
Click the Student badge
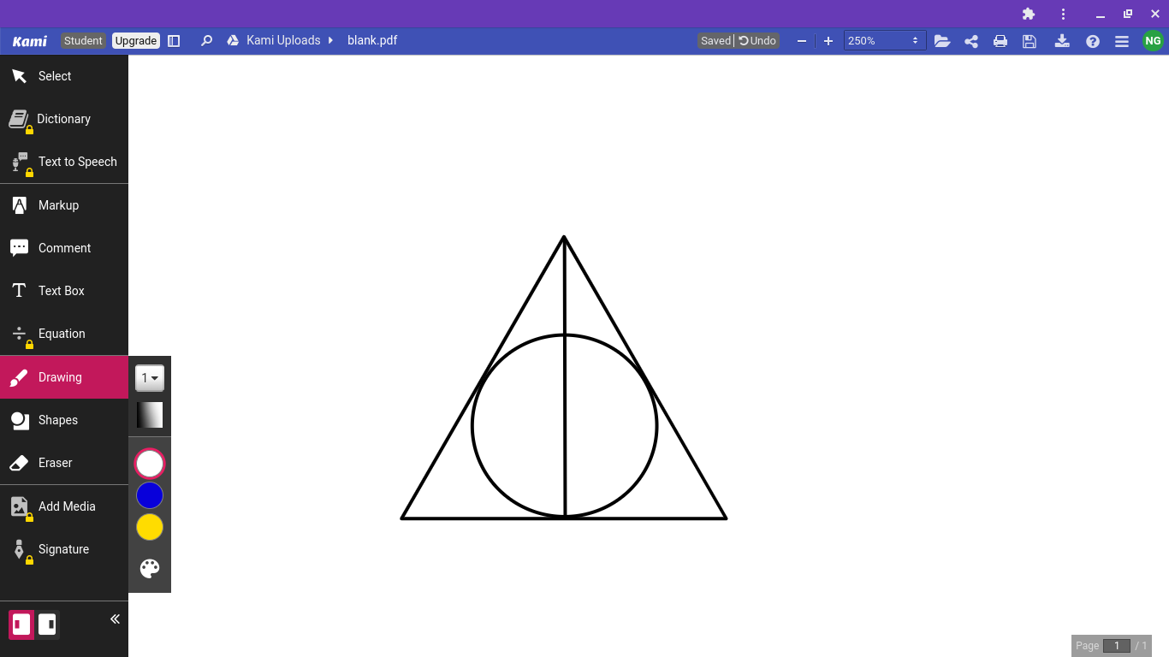(83, 41)
